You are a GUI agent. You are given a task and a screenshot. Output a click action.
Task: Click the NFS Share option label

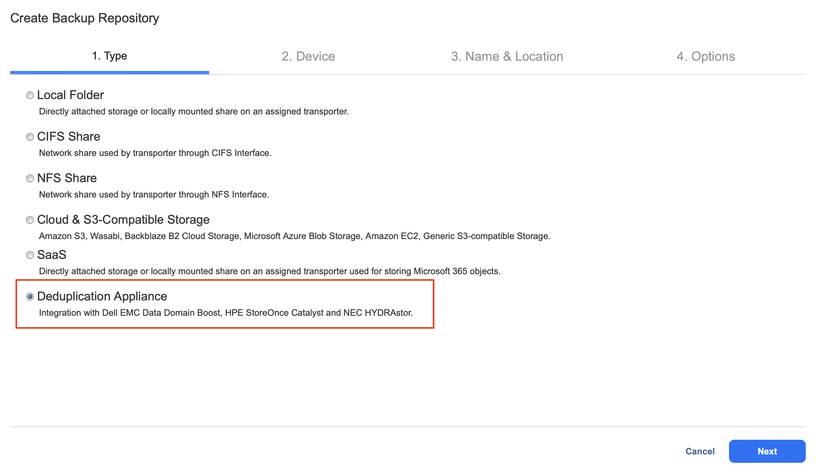pos(67,178)
